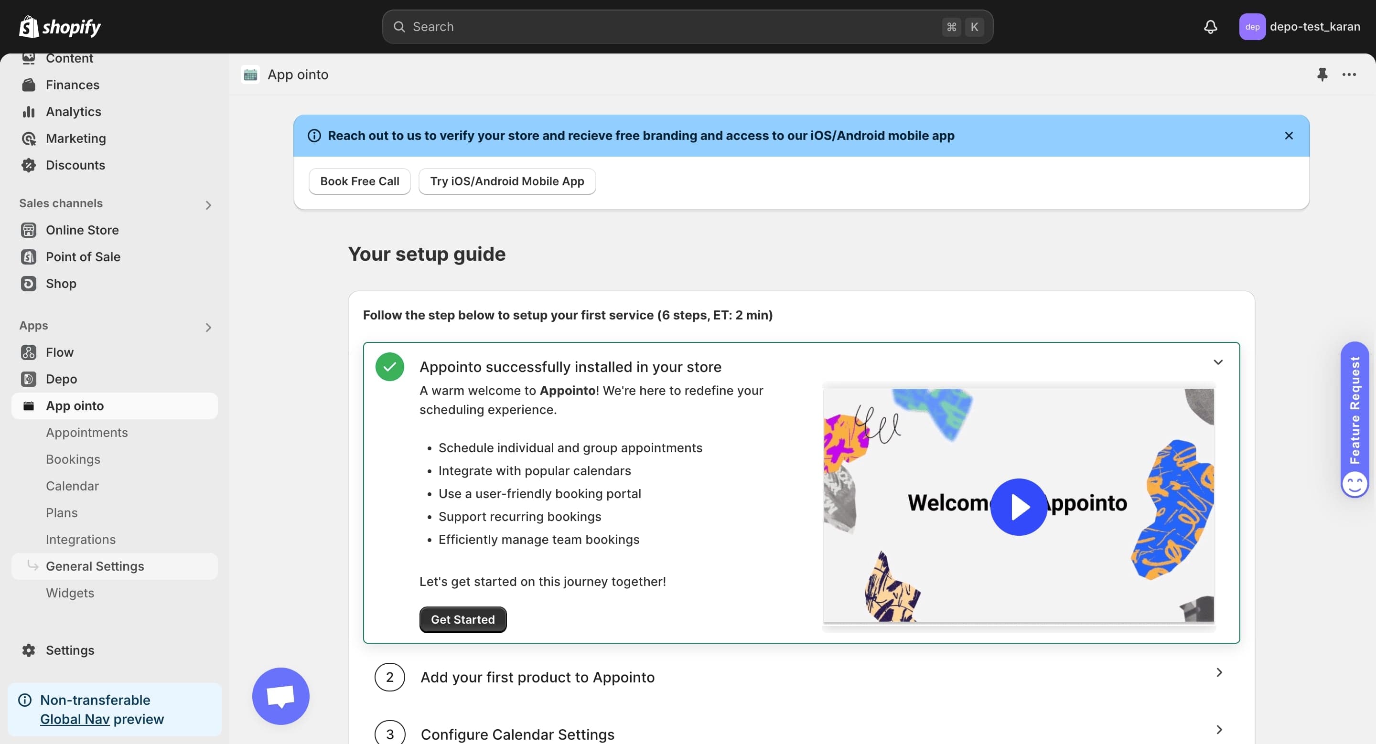The width and height of the screenshot is (1376, 744).
Task: Click the Shopify logo
Action: (x=60, y=27)
